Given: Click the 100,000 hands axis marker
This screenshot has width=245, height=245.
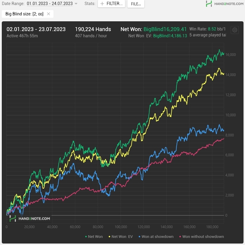Looking at the screenshot, I should click(x=121, y=227).
